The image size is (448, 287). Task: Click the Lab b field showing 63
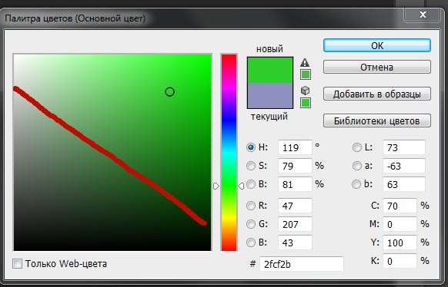click(404, 184)
